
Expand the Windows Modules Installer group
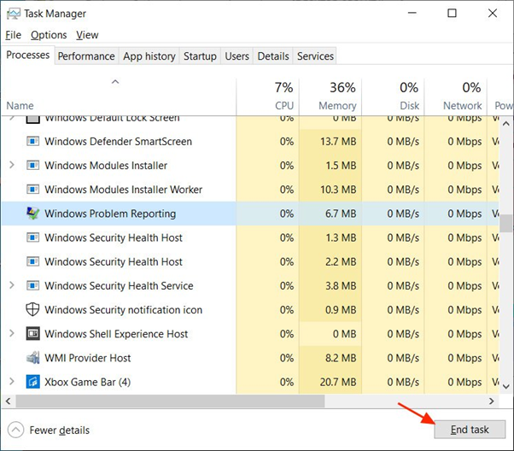(12, 165)
